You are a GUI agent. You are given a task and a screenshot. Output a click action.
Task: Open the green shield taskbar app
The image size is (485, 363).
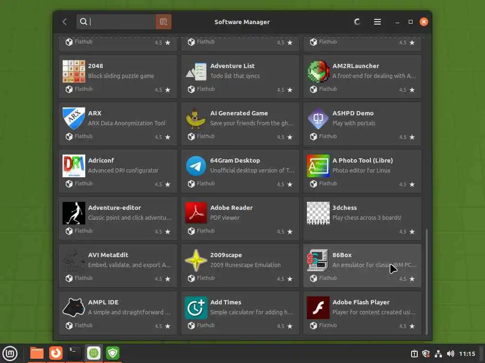pos(113,353)
